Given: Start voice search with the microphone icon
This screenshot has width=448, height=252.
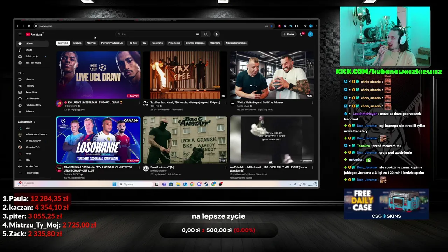Looking at the screenshot, I should point(217,34).
